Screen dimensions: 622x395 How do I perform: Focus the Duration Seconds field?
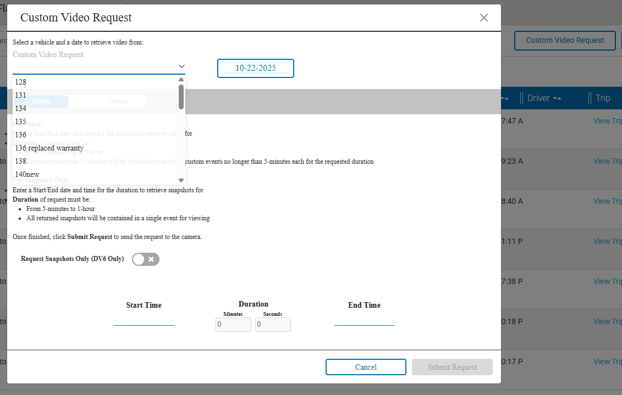pyautogui.click(x=273, y=325)
